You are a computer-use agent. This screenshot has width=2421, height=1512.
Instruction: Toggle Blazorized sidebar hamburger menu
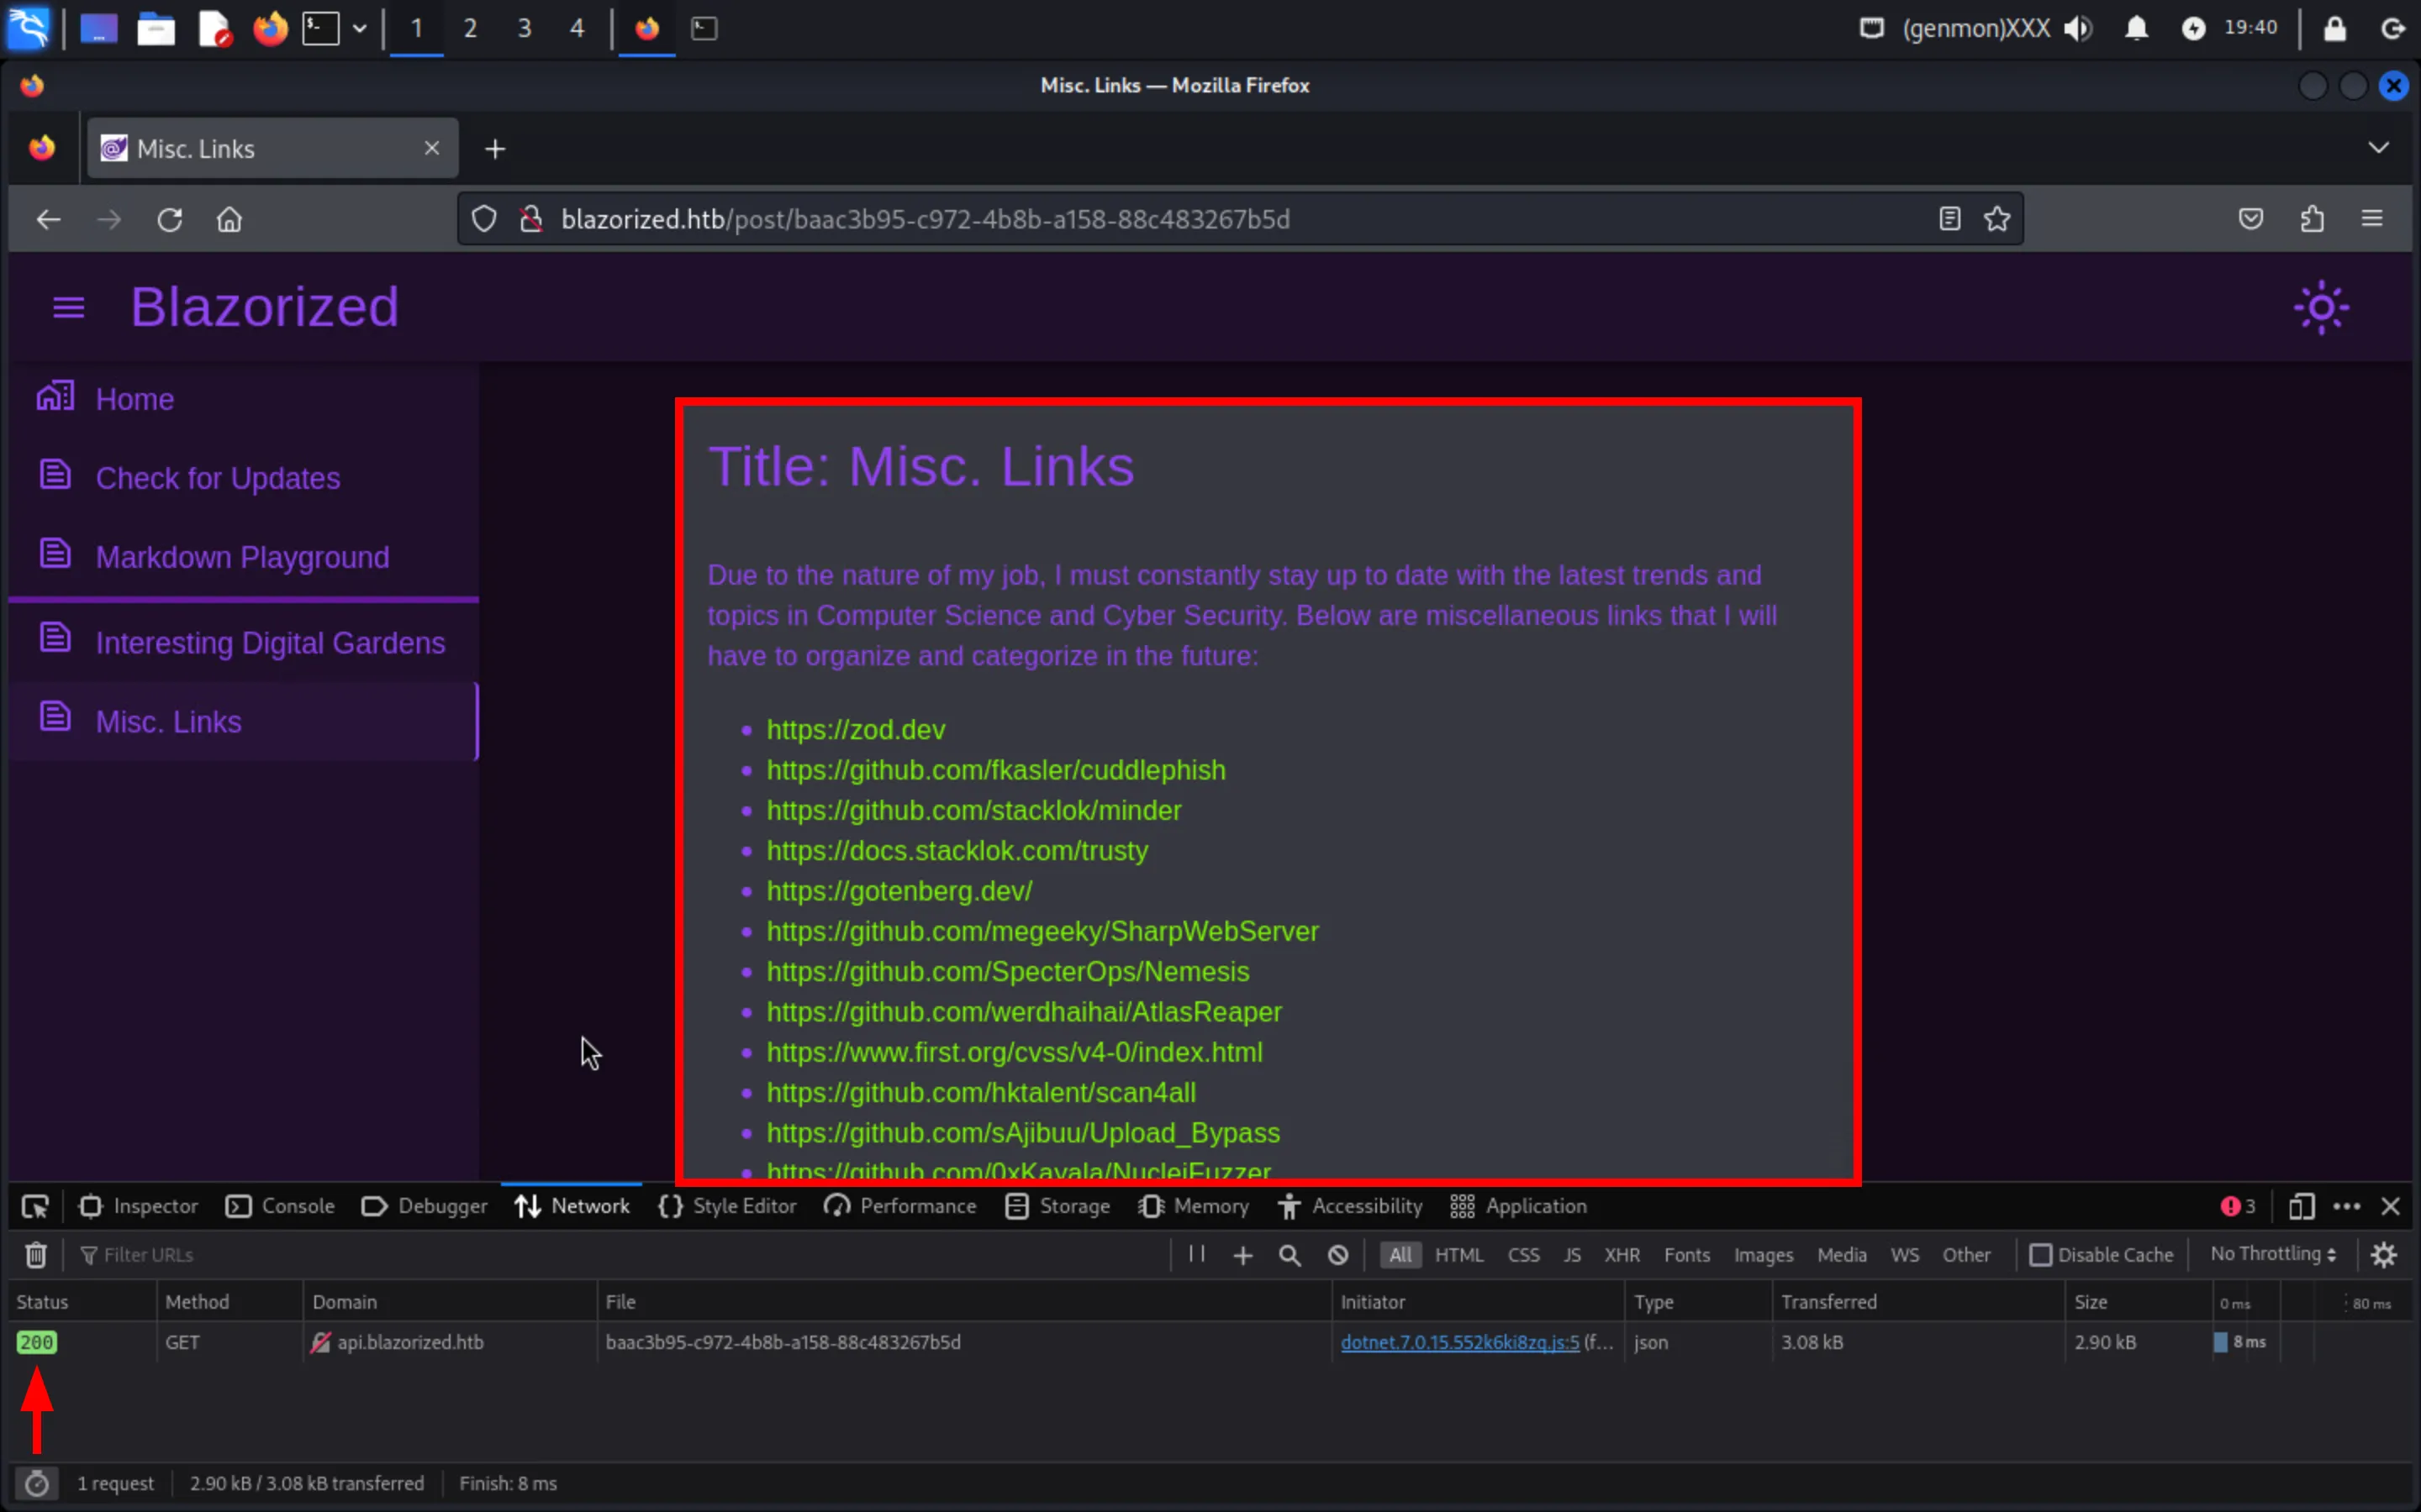click(x=68, y=307)
